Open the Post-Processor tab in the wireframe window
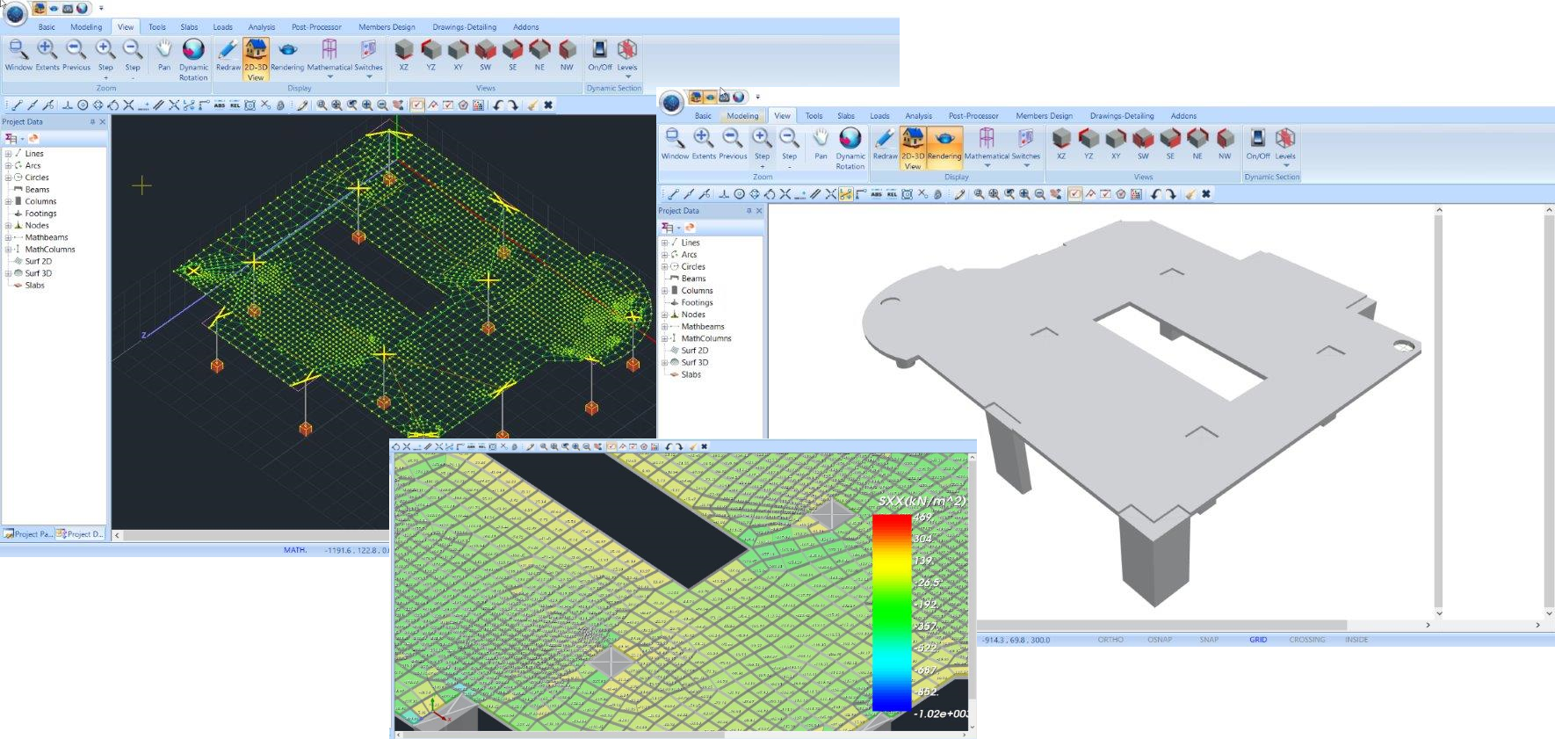Viewport: 1555px width, 739px height. [316, 27]
